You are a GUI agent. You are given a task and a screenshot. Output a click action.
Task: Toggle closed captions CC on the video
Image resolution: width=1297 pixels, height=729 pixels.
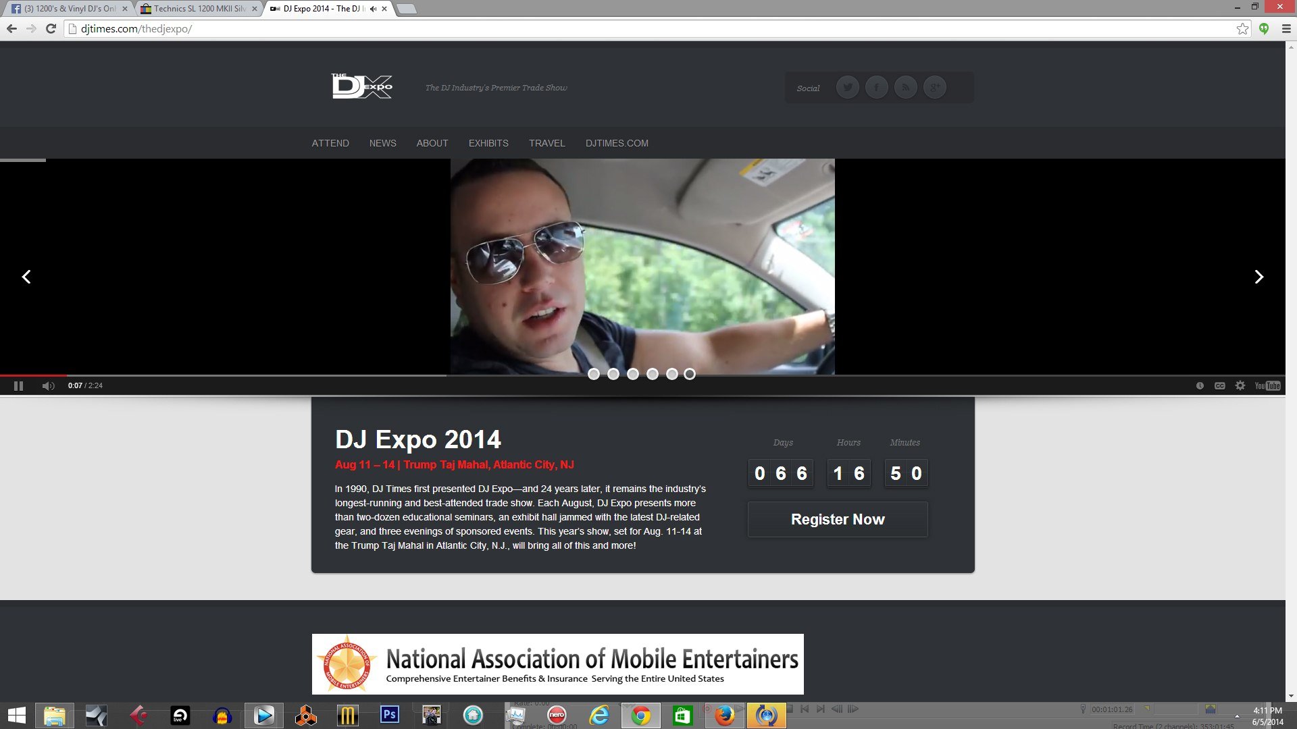1220,386
